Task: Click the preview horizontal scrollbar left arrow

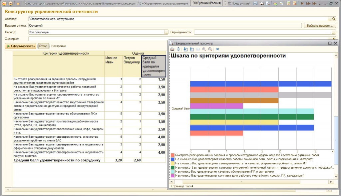Action: coord(171,182)
